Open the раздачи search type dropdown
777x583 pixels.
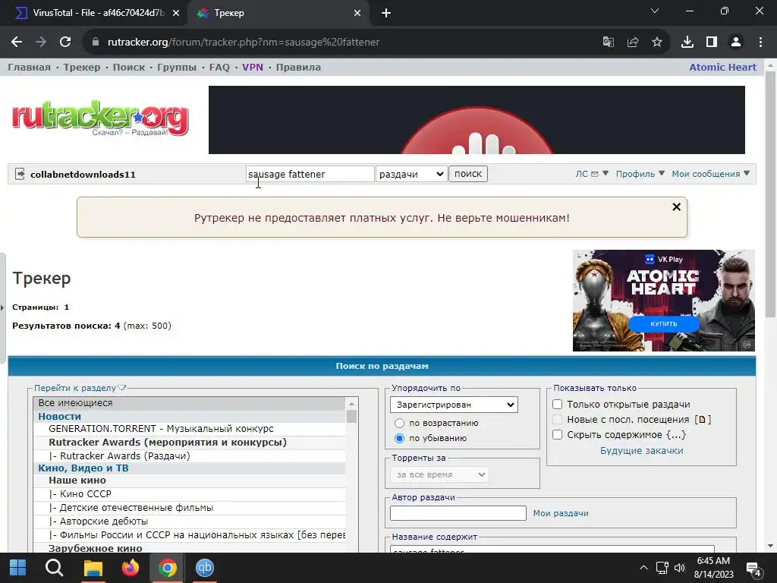point(411,174)
